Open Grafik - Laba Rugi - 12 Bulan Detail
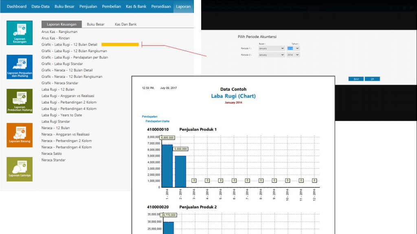 pos(69,45)
